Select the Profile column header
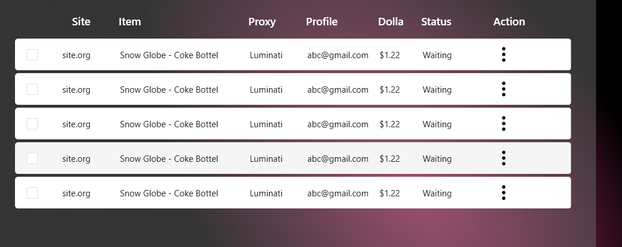The image size is (622, 247). [322, 22]
